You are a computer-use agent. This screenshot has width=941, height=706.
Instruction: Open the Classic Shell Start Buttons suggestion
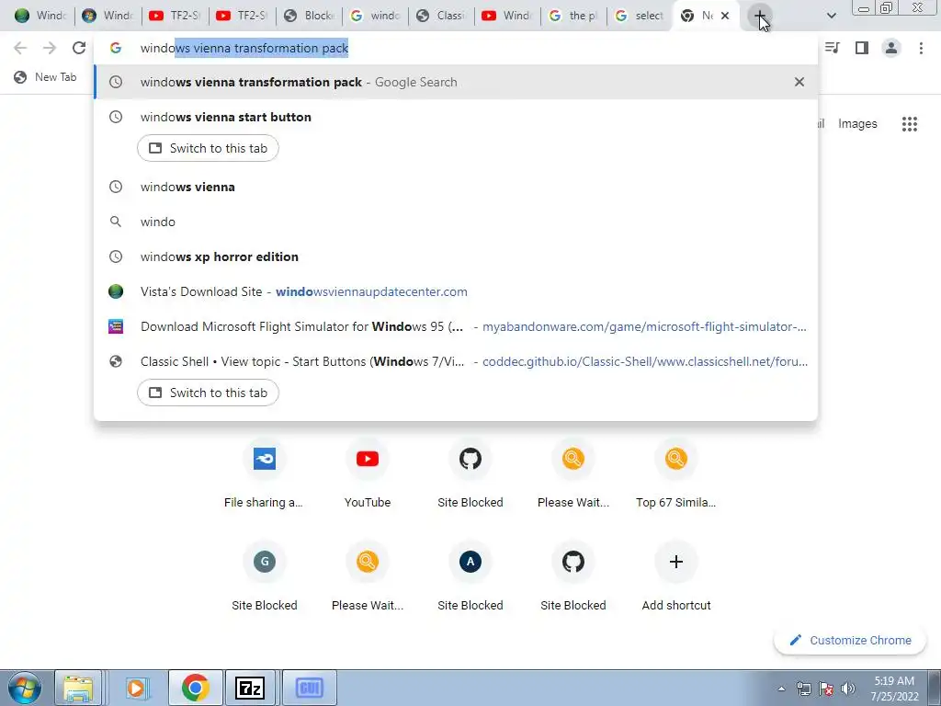[x=456, y=361]
